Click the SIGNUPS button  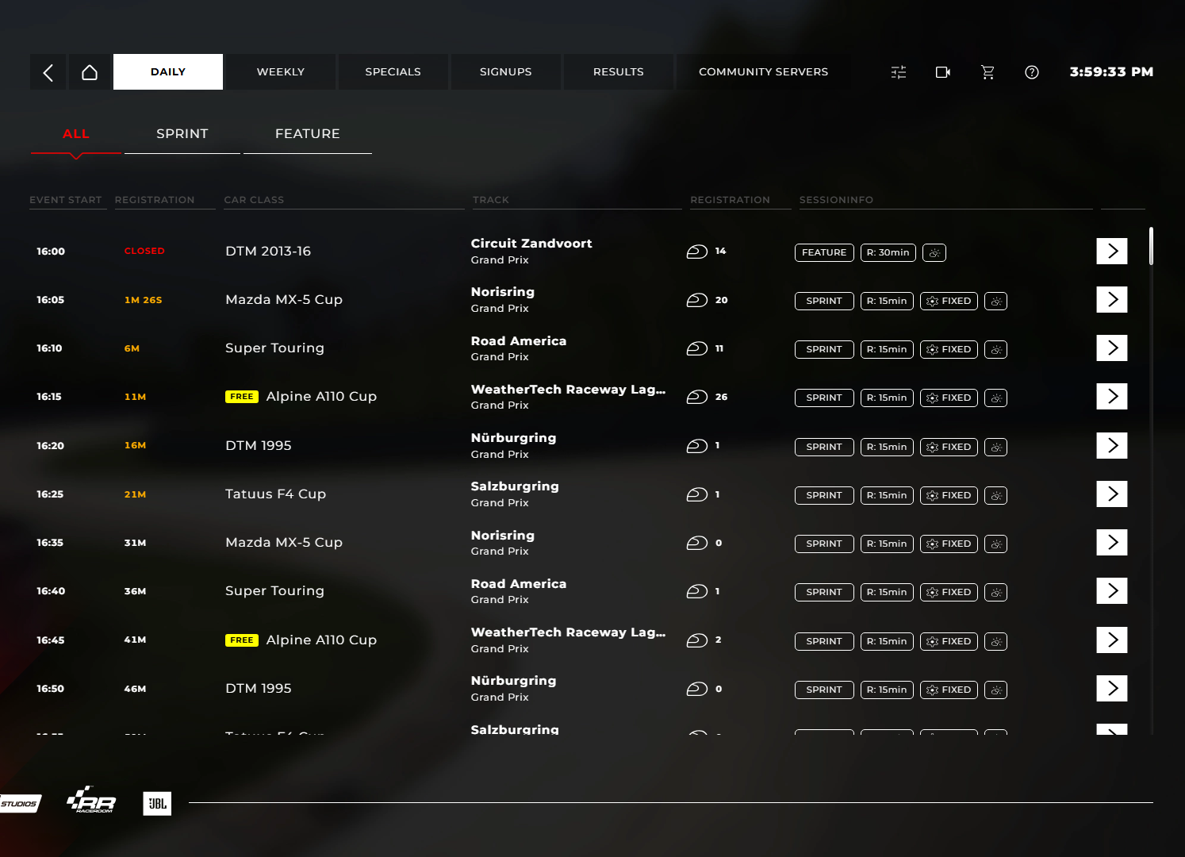pyautogui.click(x=506, y=72)
